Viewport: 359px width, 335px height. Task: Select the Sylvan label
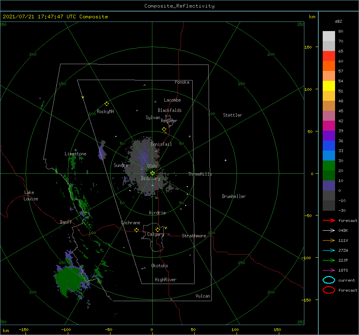pyautogui.click(x=153, y=118)
